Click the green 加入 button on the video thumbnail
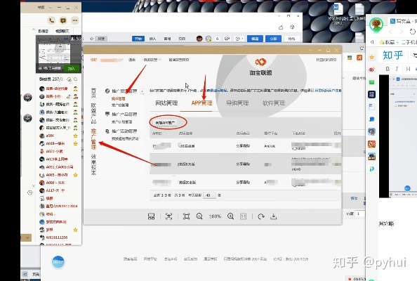Viewport: 417px width, 281px height. pyautogui.click(x=72, y=68)
